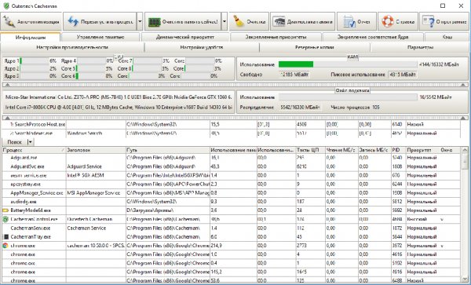Select the AppManager_Service.exe process row
Image resolution: width=471 pixels, height=285 pixels.
coord(232,193)
